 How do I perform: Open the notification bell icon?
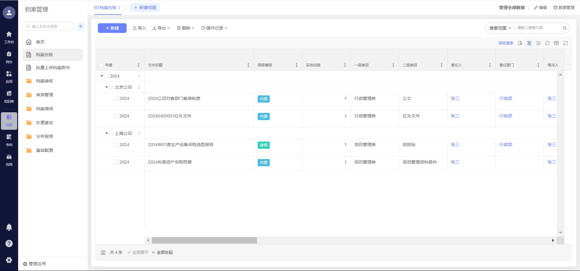pyautogui.click(x=9, y=227)
